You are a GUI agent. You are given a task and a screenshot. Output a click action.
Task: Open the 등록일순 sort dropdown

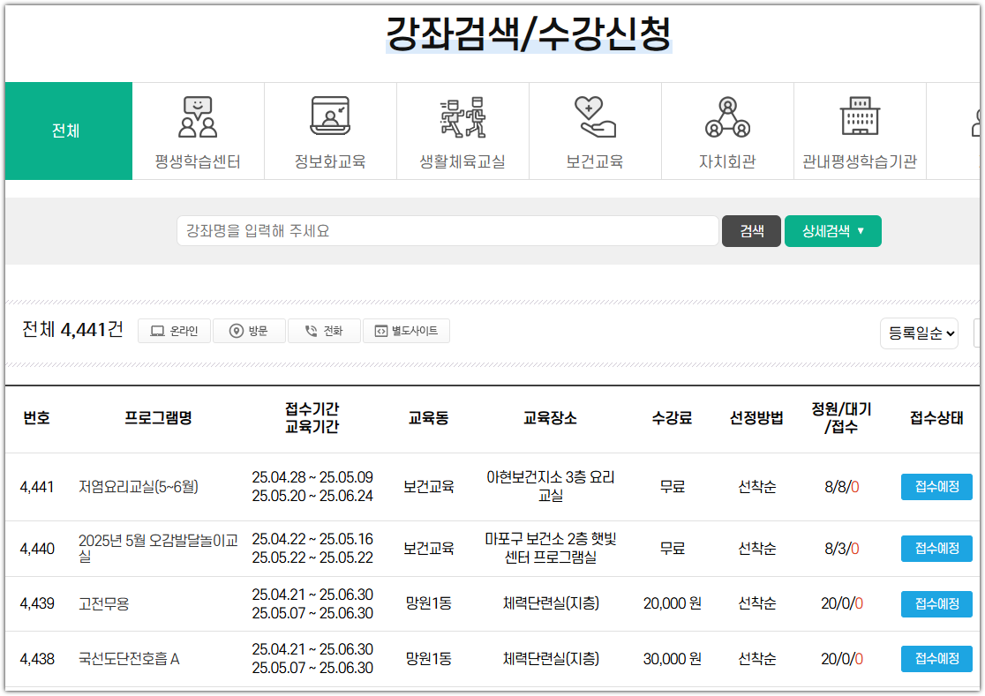point(918,333)
